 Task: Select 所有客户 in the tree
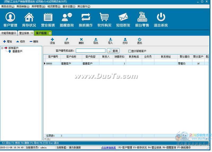click(13, 48)
